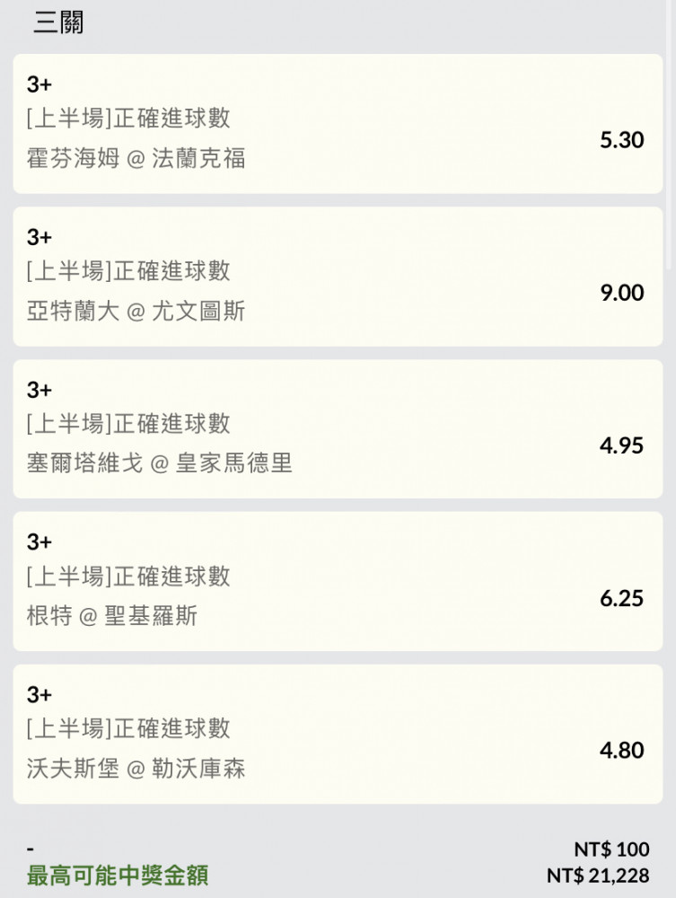Click the 5.30 odds value

621,140
